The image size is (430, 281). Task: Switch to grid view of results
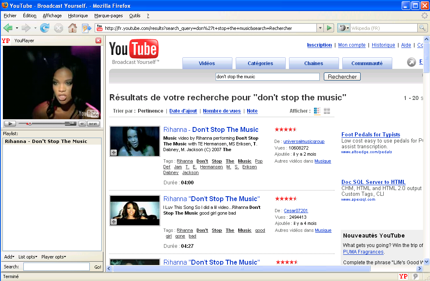tap(327, 111)
